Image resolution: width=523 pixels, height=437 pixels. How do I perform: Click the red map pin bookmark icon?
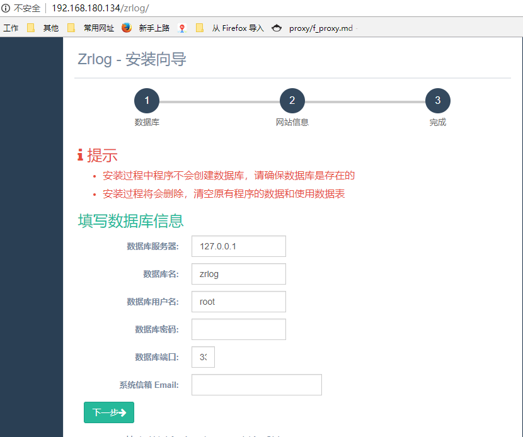pyautogui.click(x=182, y=28)
